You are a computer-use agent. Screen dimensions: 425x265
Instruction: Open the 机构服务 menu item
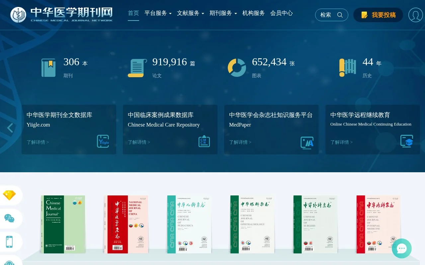click(254, 13)
